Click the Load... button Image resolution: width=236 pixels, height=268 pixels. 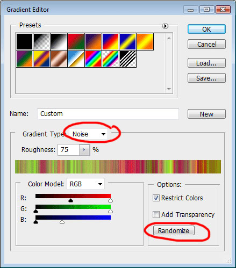[206, 63]
